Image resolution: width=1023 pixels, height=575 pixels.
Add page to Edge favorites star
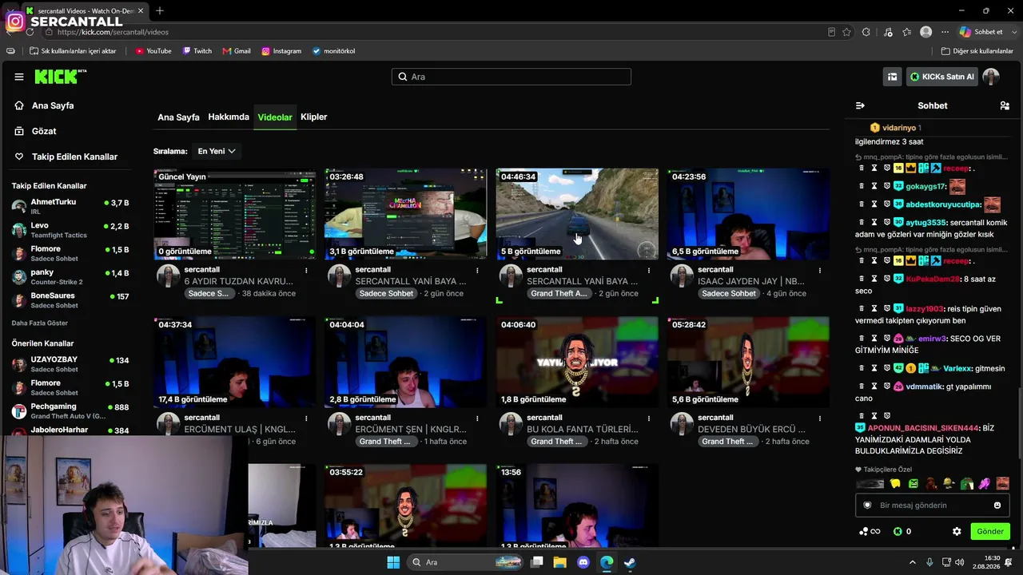846,32
